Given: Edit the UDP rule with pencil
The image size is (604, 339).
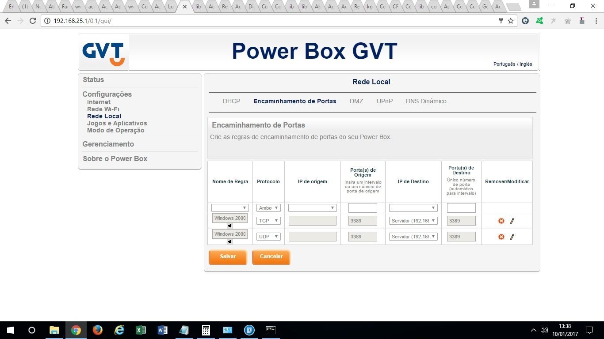Looking at the screenshot, I should pyautogui.click(x=512, y=237).
